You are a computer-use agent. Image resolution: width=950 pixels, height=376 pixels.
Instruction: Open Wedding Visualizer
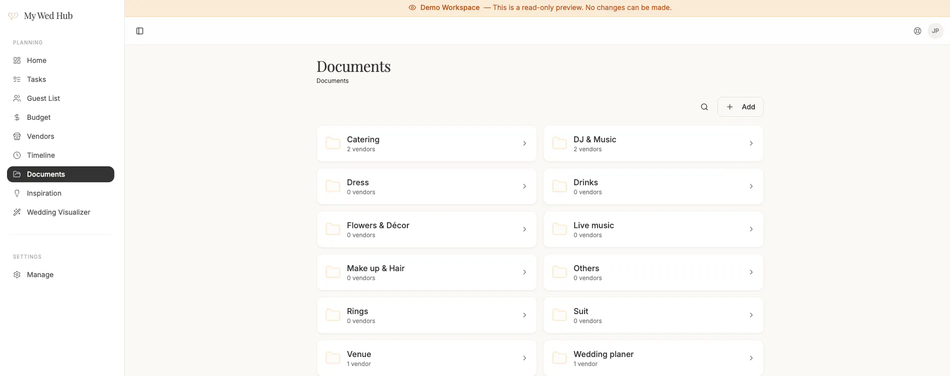[x=60, y=212]
